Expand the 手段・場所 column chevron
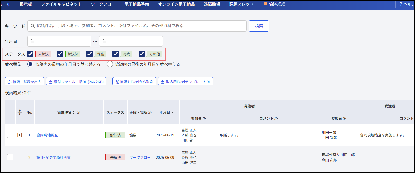The height and width of the screenshot is (173, 415). pos(150,112)
